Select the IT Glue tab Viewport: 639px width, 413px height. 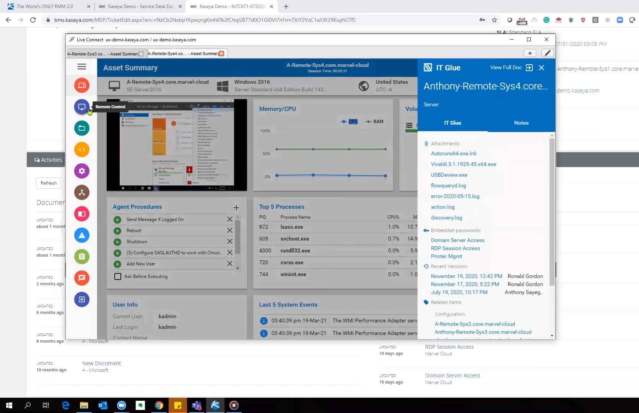(452, 123)
